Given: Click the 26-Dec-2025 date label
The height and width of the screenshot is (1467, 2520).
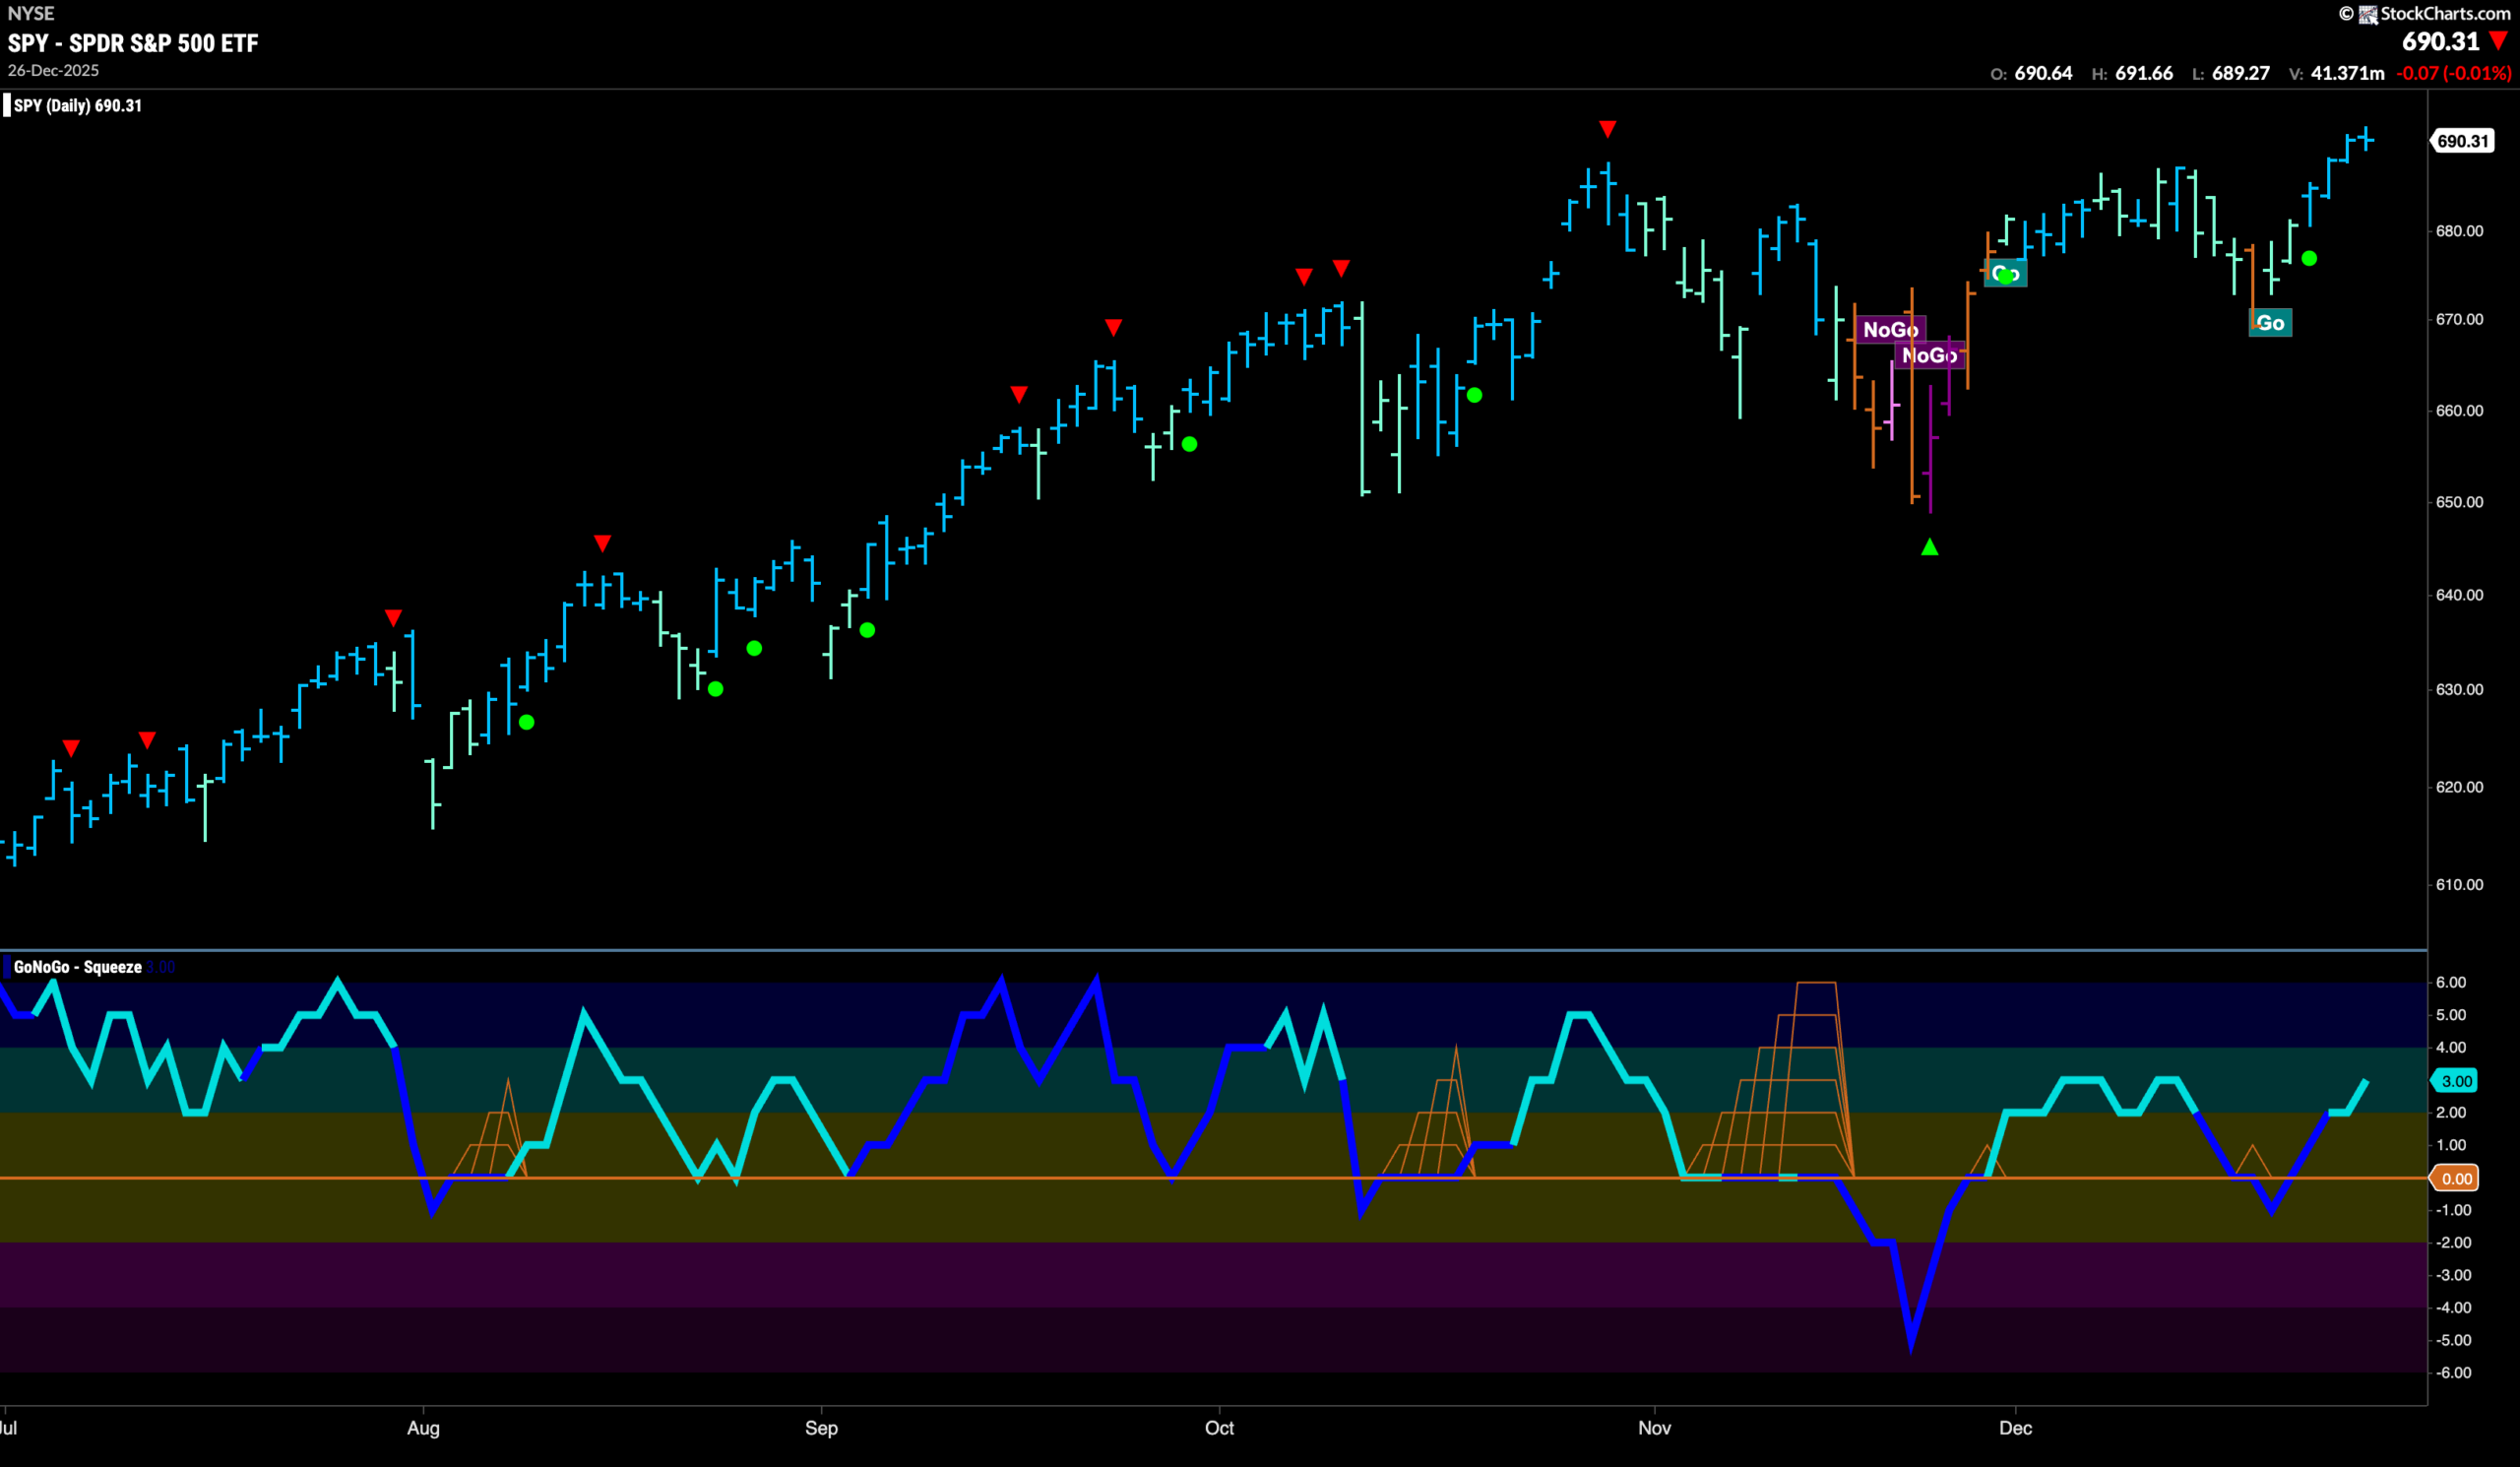Looking at the screenshot, I should point(53,70).
